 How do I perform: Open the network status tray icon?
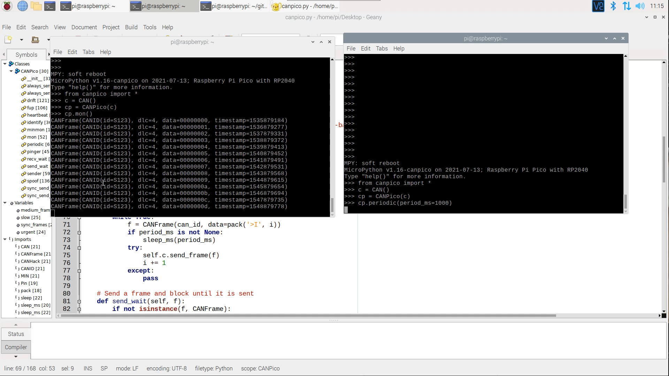(626, 6)
